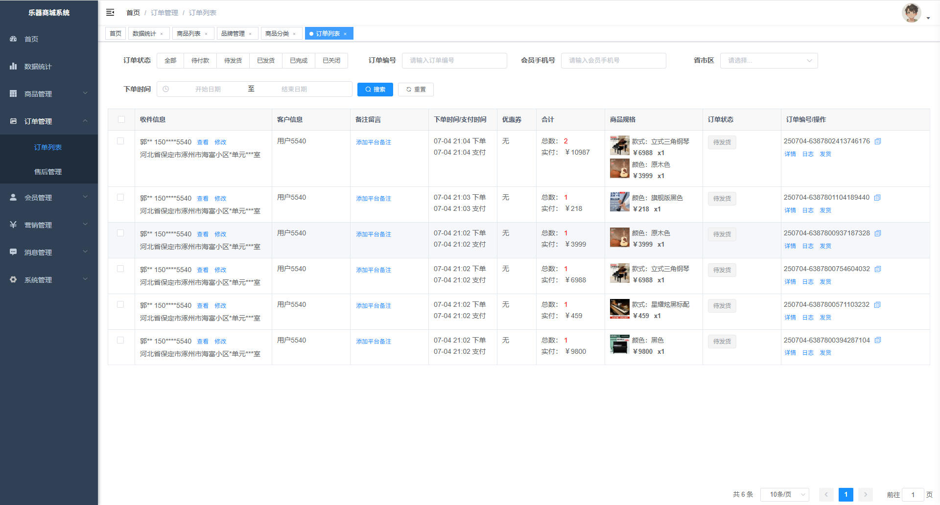
Task: Click the 订单编号 input field
Action: [x=454, y=61]
